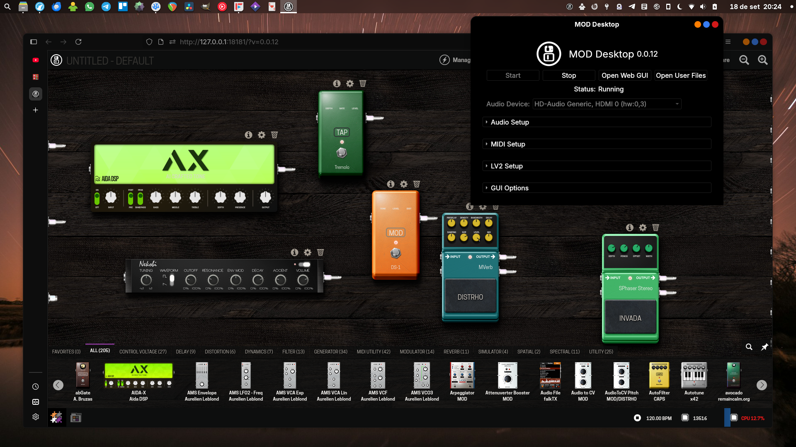Click the MOD logo beside the pedalboard title
This screenshot has height=447, width=796.
click(56, 60)
